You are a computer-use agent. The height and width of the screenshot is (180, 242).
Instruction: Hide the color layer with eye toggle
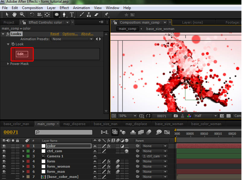4,146
